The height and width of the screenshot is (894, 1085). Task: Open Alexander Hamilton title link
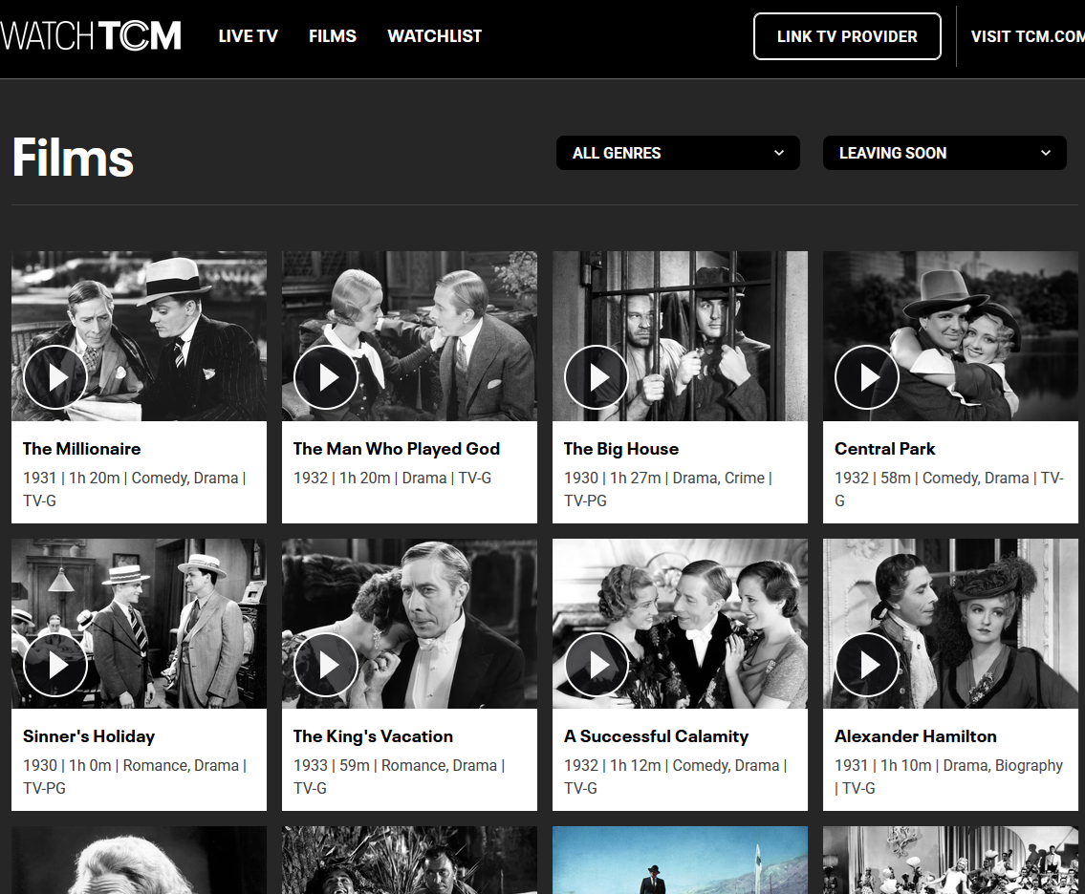(x=916, y=736)
